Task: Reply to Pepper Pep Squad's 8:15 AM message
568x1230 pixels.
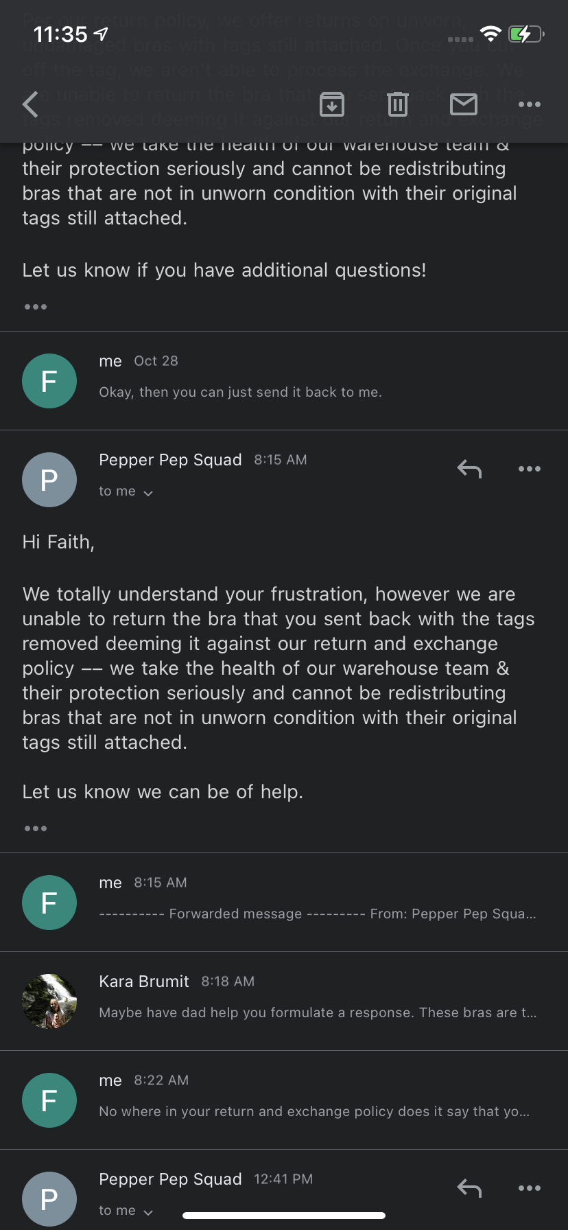Action: click(469, 469)
